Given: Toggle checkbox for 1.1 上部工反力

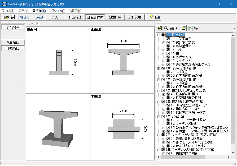Looking at the screenshot, I should pyautogui.click(x=168, y=39).
